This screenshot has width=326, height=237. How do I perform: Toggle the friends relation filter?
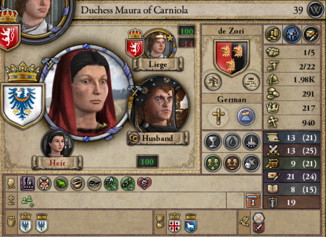[213, 163]
